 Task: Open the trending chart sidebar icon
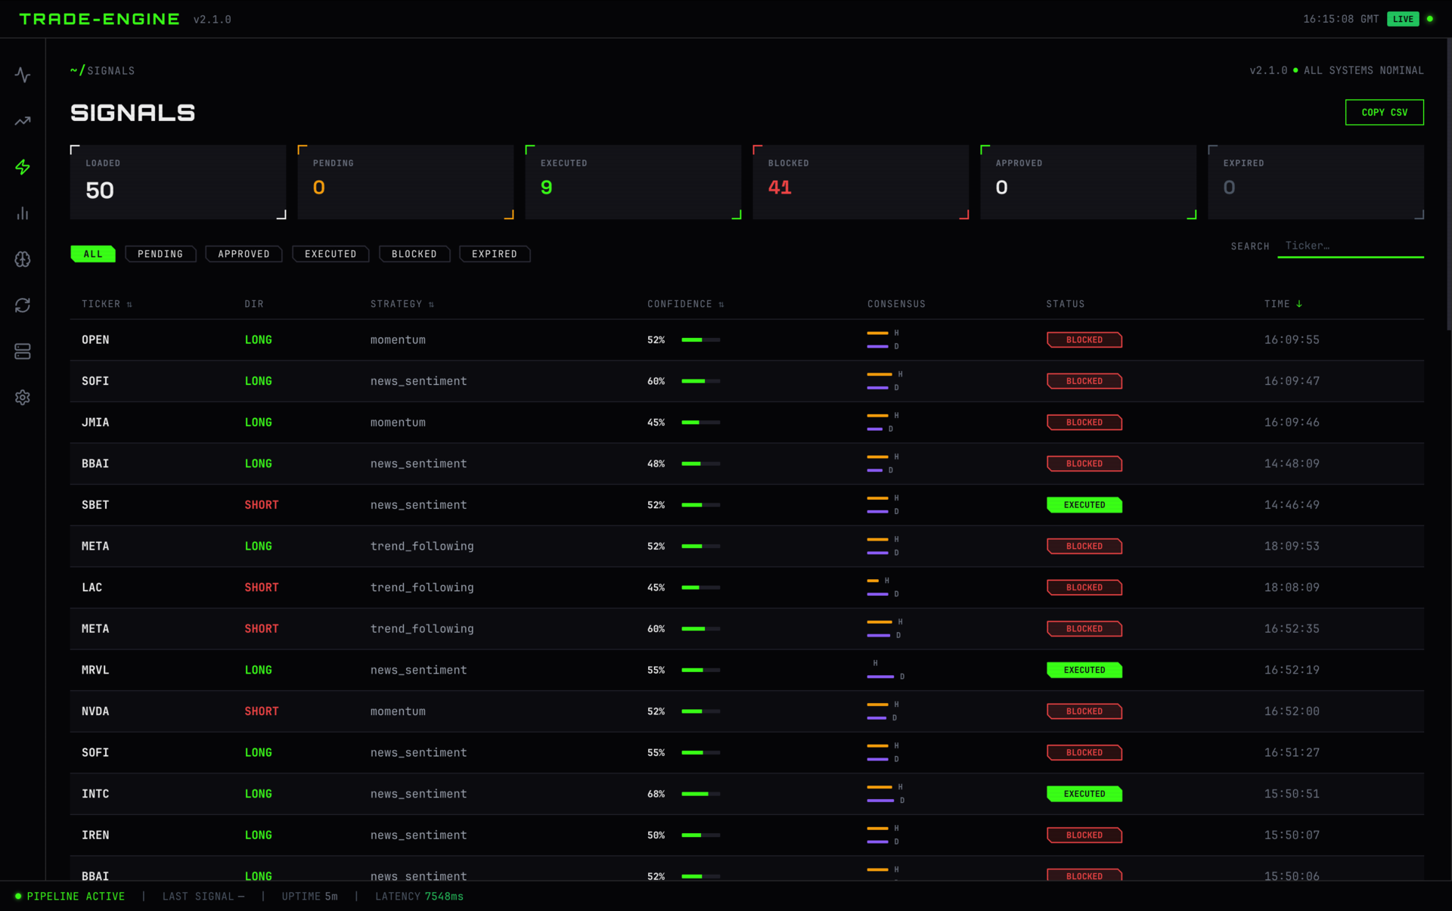click(x=23, y=121)
